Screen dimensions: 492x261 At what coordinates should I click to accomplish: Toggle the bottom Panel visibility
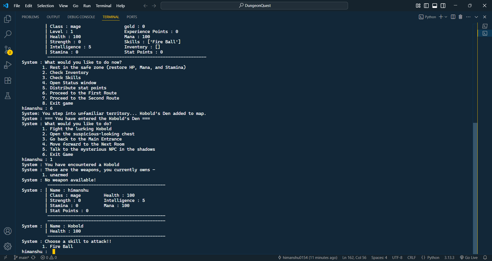point(435,6)
